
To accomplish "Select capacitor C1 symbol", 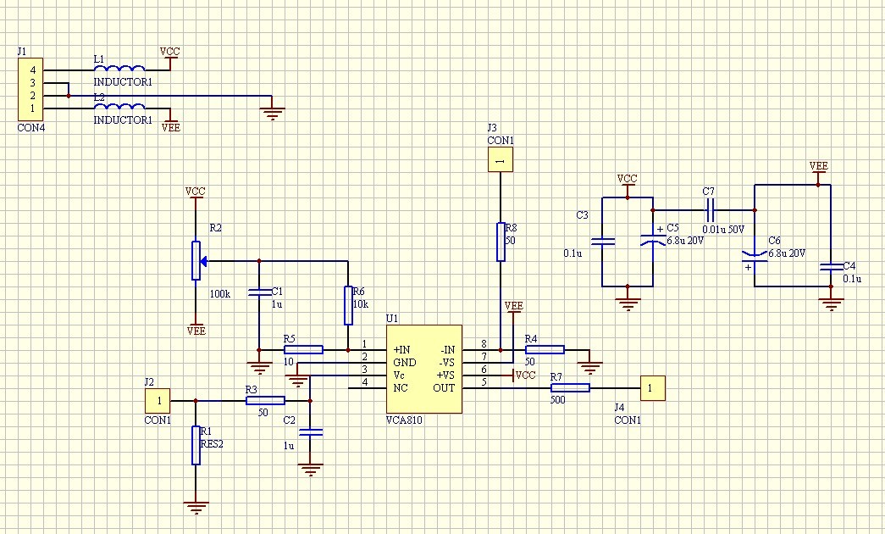I will click(x=259, y=292).
